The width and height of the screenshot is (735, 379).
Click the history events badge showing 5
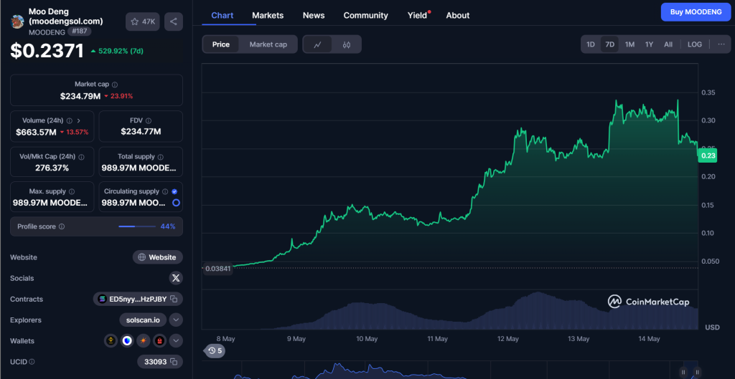[x=214, y=350]
